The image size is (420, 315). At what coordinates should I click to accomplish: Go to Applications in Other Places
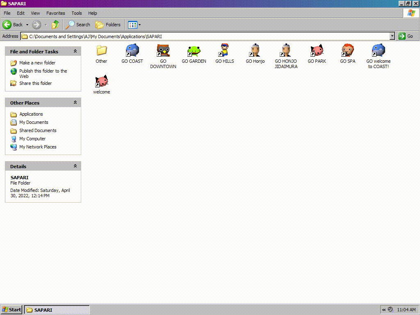coord(31,114)
